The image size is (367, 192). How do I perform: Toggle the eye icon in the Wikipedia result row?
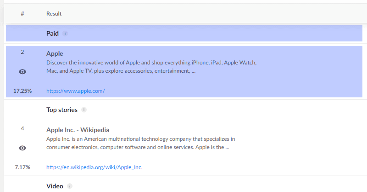22,148
